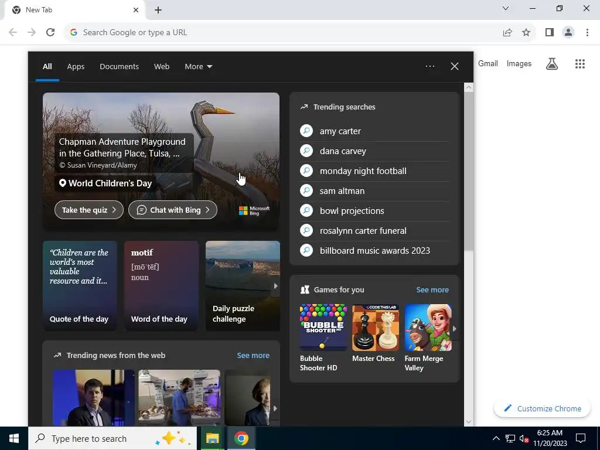Click the Windows Start button
600x450 pixels.
tap(14, 438)
